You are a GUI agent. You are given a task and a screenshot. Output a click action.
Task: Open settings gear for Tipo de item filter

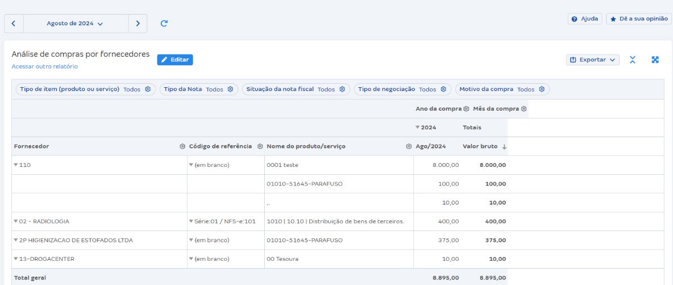tap(148, 89)
